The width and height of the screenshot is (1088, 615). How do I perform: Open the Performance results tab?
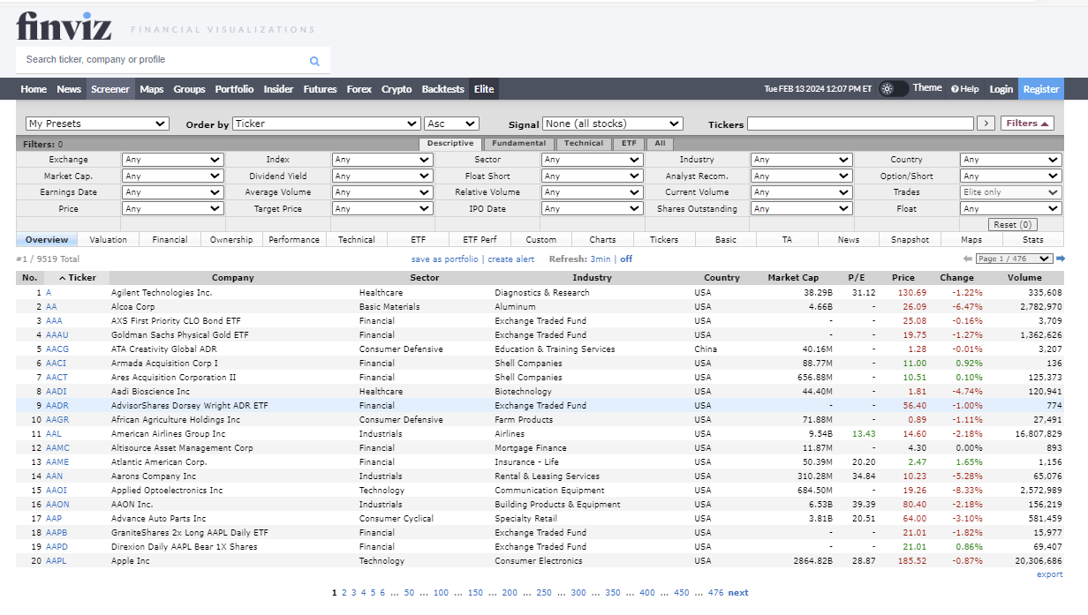click(294, 239)
